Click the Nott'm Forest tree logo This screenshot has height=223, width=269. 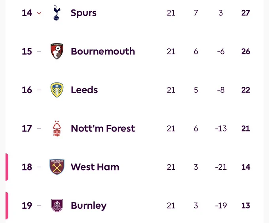57,128
